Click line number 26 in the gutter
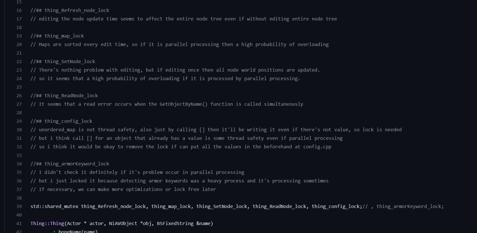The image size is (477, 233). point(19,96)
